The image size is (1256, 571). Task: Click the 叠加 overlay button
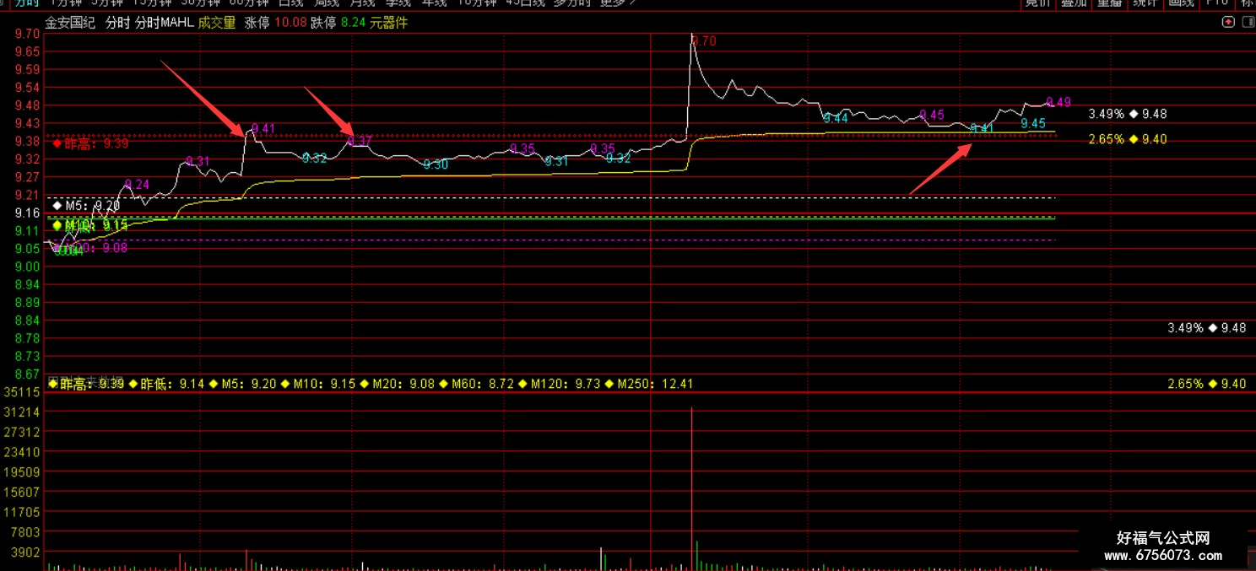(x=1075, y=3)
